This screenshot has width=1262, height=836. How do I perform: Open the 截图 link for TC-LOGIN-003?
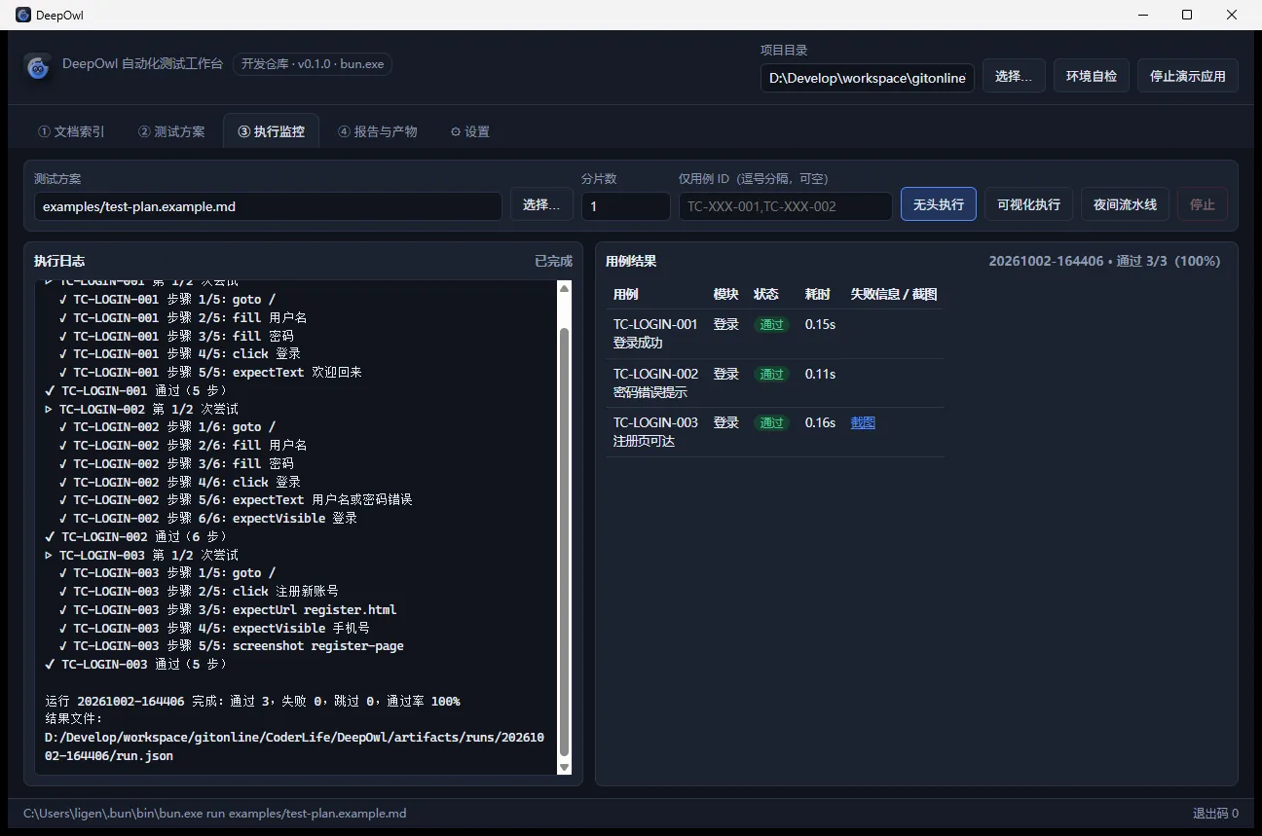863,422
